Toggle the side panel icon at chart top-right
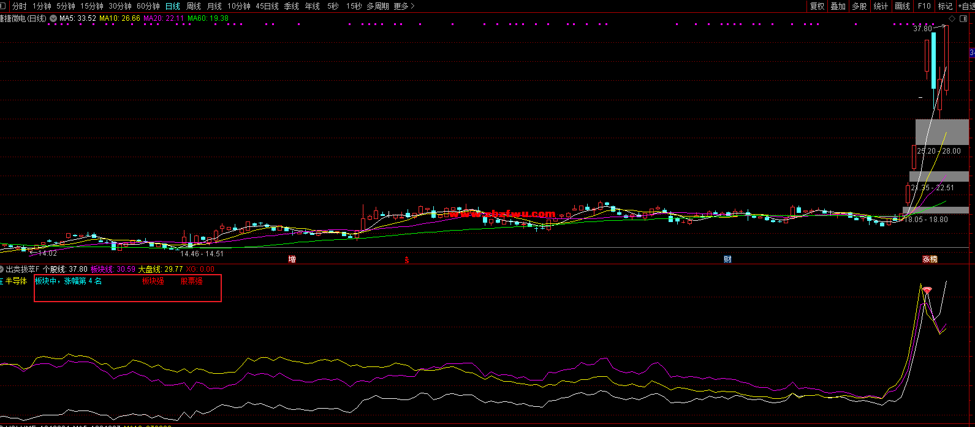This screenshot has width=975, height=427. 962,19
